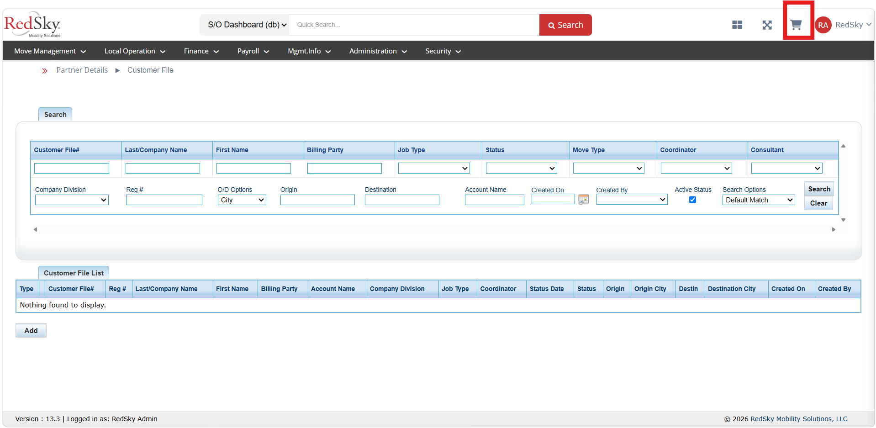This screenshot has width=876, height=428.
Task: Open the shopping cart icon
Action: click(x=796, y=25)
